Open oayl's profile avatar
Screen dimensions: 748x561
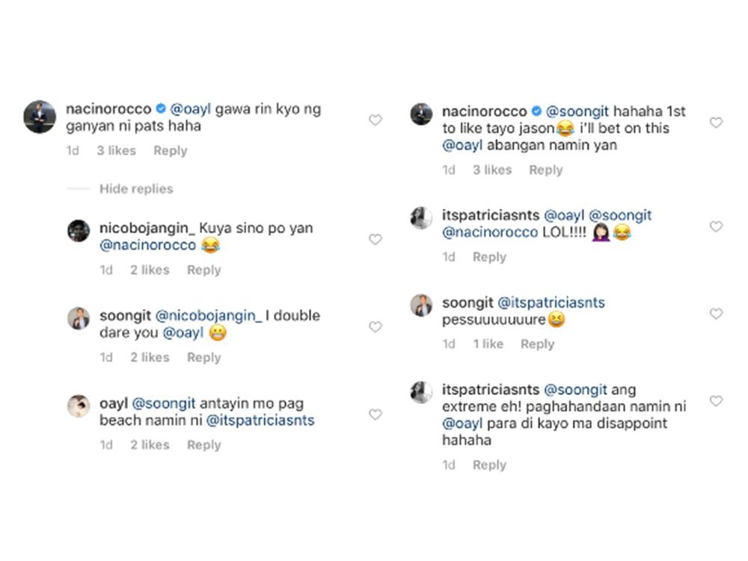[x=79, y=406]
